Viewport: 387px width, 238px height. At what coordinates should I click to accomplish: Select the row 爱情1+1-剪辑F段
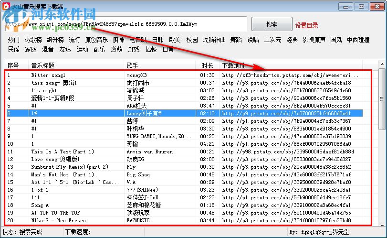pos(185,98)
